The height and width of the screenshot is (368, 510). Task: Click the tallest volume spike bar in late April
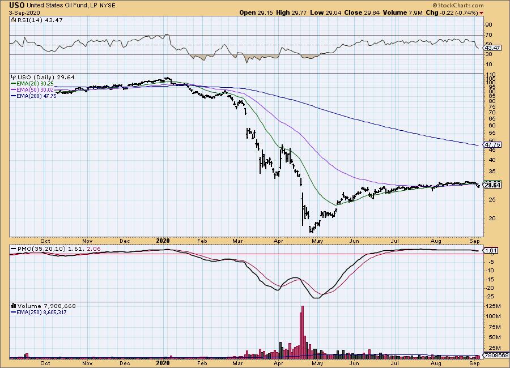click(x=303, y=332)
